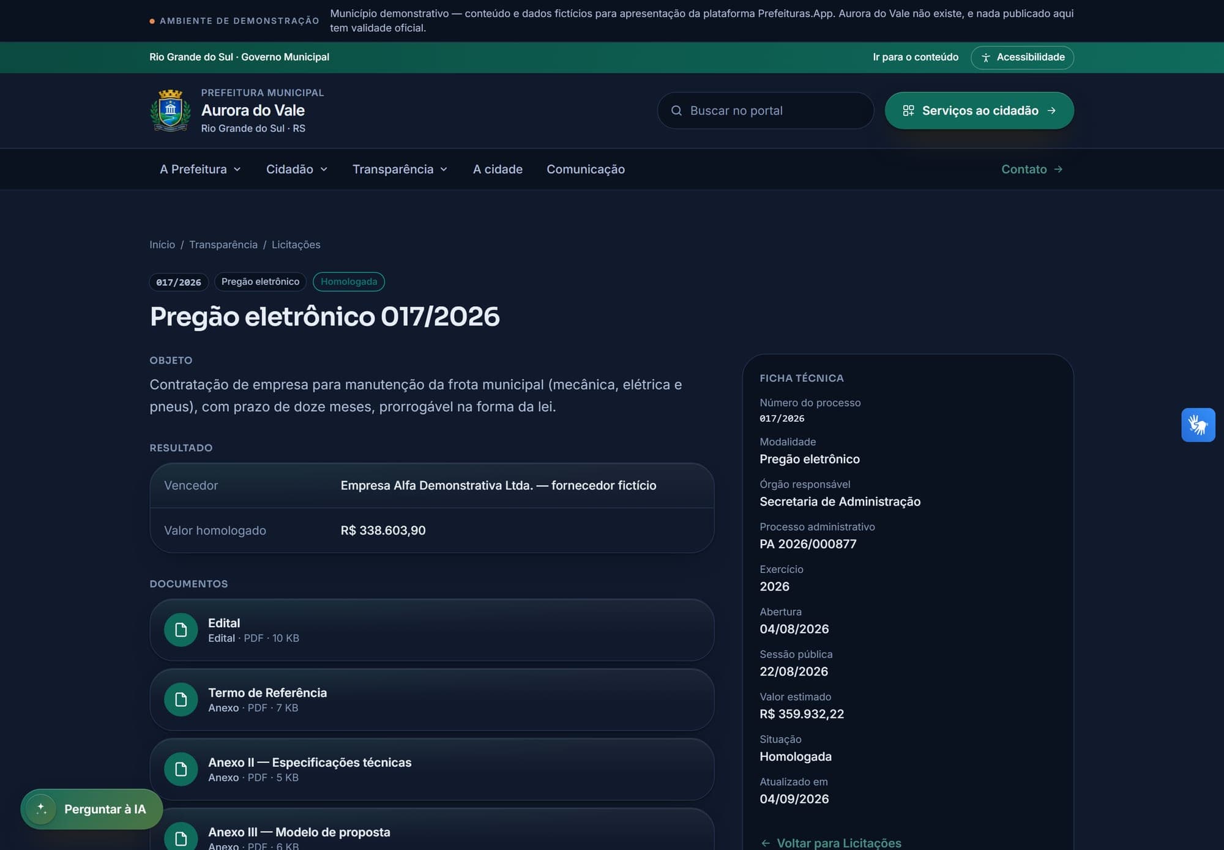The height and width of the screenshot is (850, 1224).
Task: Click the Edital document file icon
Action: pyautogui.click(x=181, y=630)
